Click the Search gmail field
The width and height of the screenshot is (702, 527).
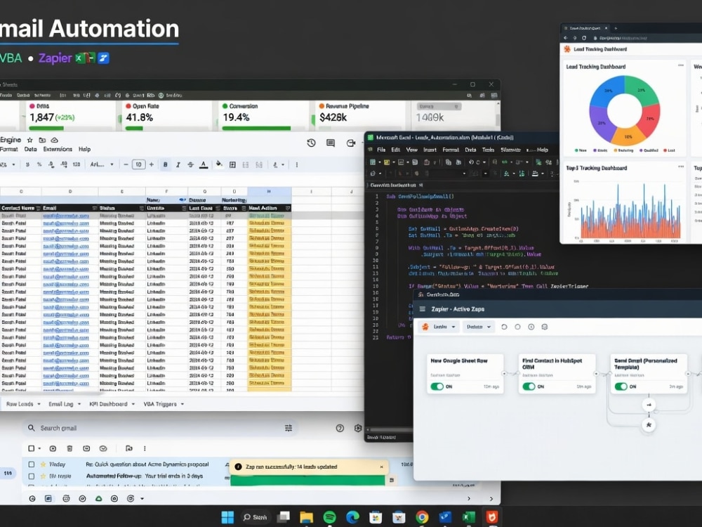point(159,428)
